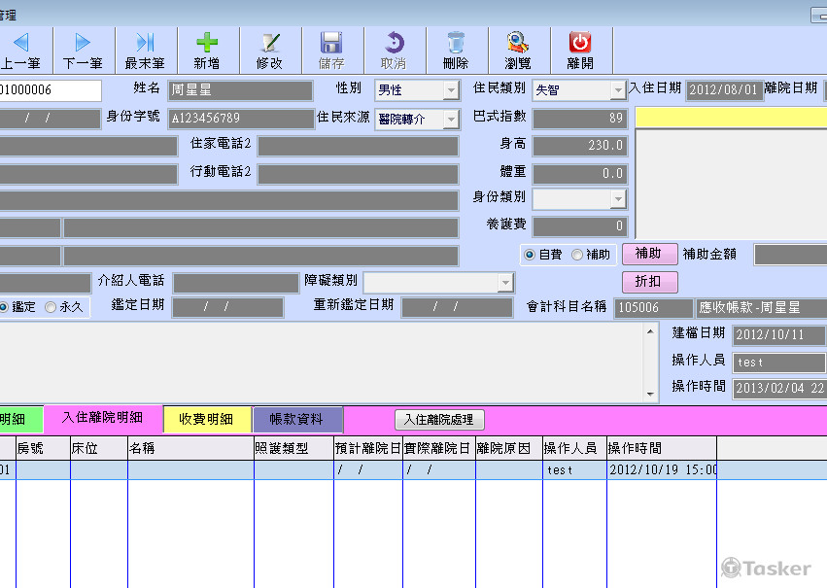This screenshot has width=827, height=588.
Task: Jump to last record 最末筆
Action: 145,43
